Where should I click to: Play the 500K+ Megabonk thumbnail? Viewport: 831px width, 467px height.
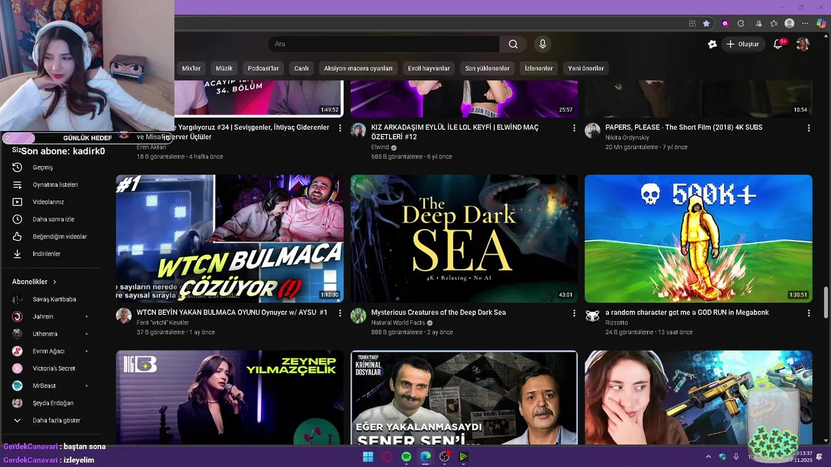tap(699, 239)
